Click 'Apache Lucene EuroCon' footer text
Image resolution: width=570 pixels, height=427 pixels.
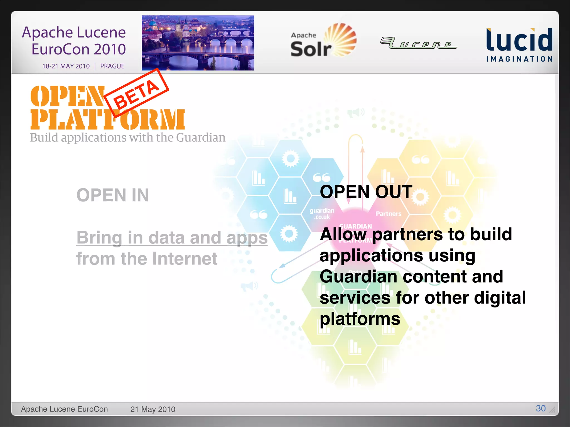pos(64,409)
